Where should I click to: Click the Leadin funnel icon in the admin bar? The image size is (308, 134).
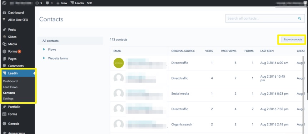[72, 3]
